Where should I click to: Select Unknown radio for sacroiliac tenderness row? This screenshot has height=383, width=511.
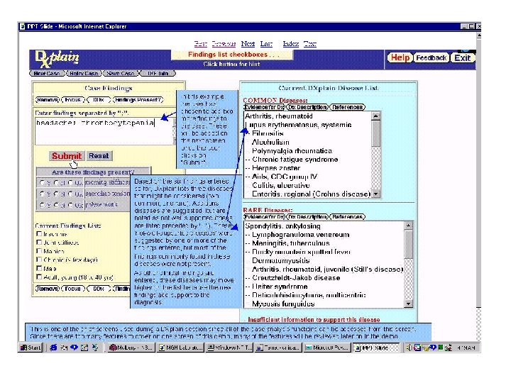71,194
